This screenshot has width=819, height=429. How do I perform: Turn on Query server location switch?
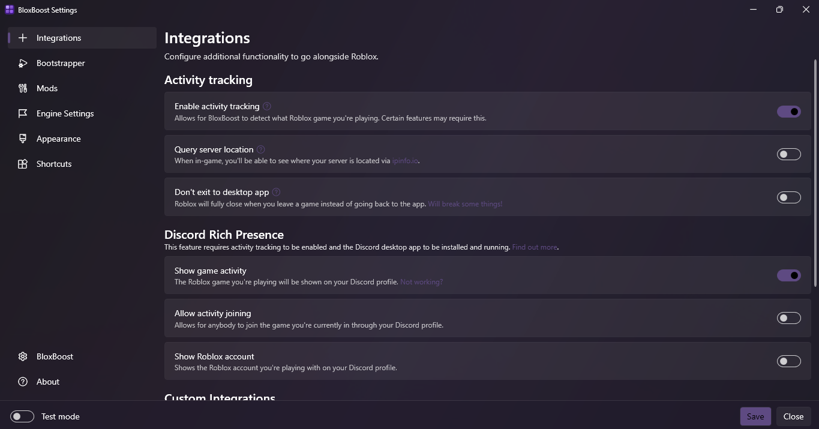788,154
